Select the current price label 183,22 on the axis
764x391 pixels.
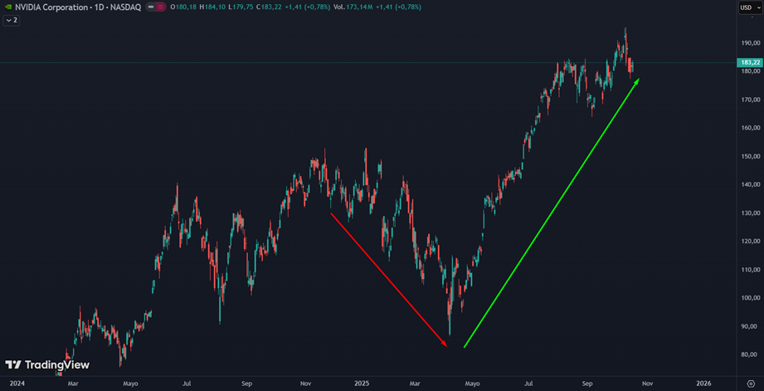[x=751, y=62]
